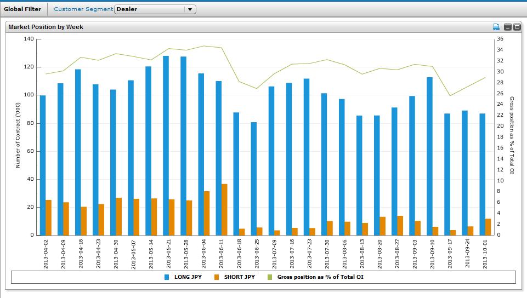527x298 pixels.
Task: Select the Global Filter label
Action: pyautogui.click(x=22, y=9)
